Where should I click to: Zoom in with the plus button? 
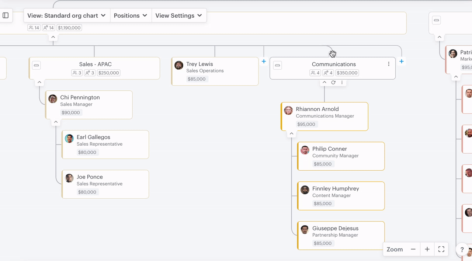[x=427, y=249]
